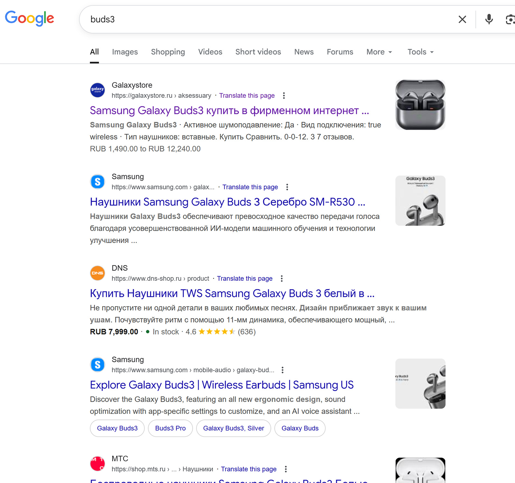Start voice search with microphone icon
The image size is (515, 483).
coord(489,19)
